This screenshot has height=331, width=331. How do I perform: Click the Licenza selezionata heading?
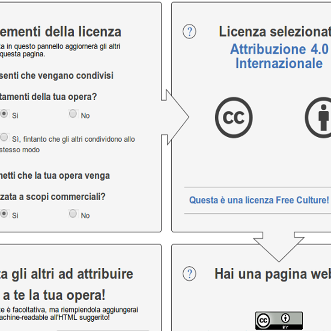coord(275,32)
